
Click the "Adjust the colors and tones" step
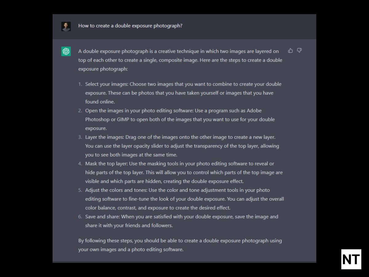coord(184,199)
